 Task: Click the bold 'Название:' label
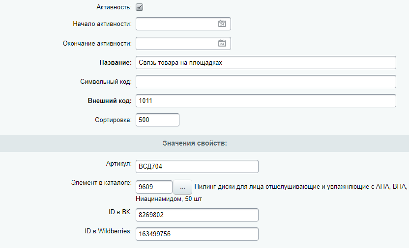click(114, 63)
